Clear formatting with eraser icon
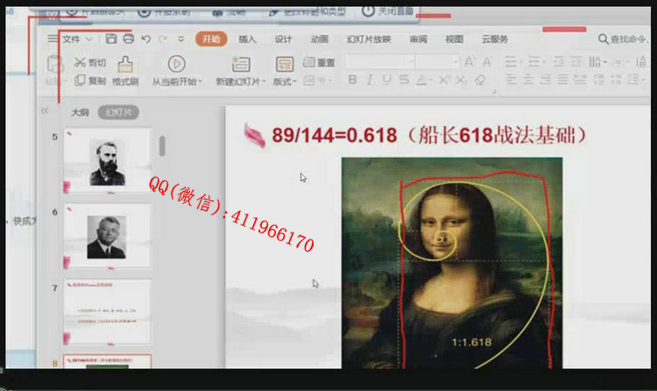Image resolution: width=657 pixels, height=391 pixels. pyautogui.click(x=480, y=80)
